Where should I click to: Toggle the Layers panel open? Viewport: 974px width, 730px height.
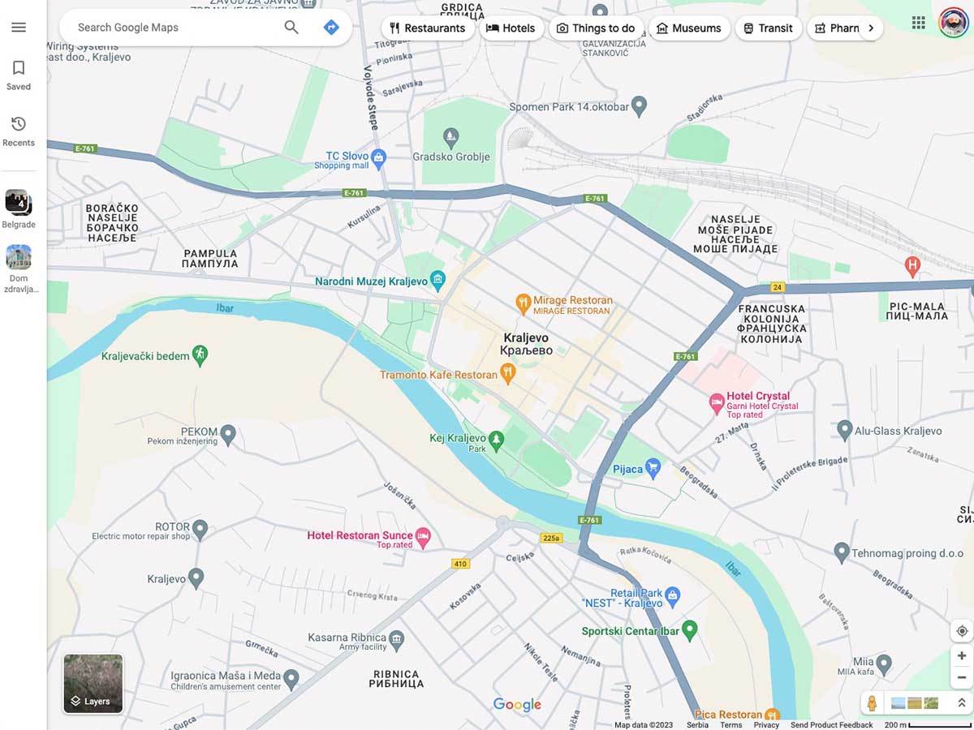(92, 683)
